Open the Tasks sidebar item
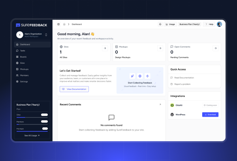The width and height of the screenshot is (237, 161). point(23,51)
